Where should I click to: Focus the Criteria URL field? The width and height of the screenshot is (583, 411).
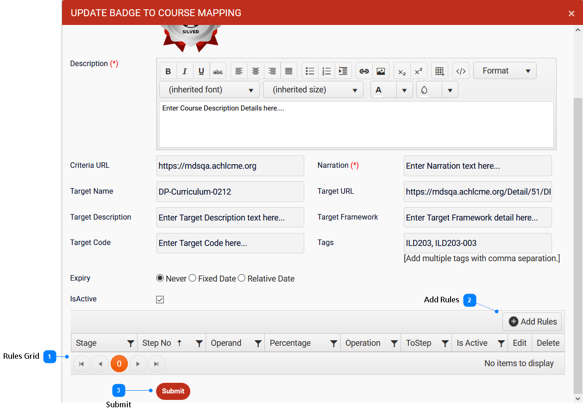tap(230, 166)
